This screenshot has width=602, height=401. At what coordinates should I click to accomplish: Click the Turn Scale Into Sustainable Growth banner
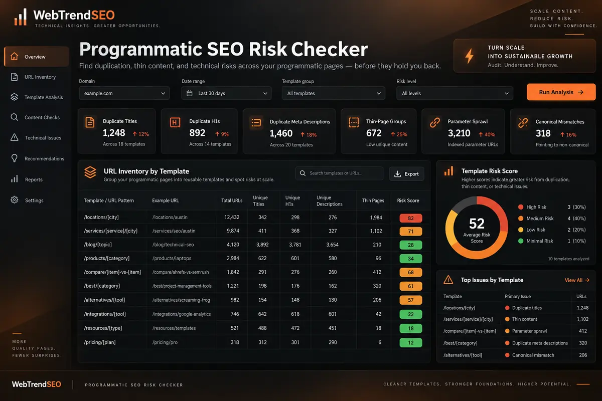pyautogui.click(x=525, y=56)
